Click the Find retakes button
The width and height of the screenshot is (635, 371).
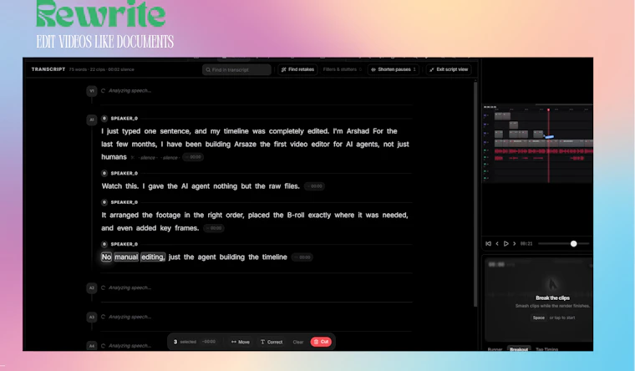coord(297,69)
